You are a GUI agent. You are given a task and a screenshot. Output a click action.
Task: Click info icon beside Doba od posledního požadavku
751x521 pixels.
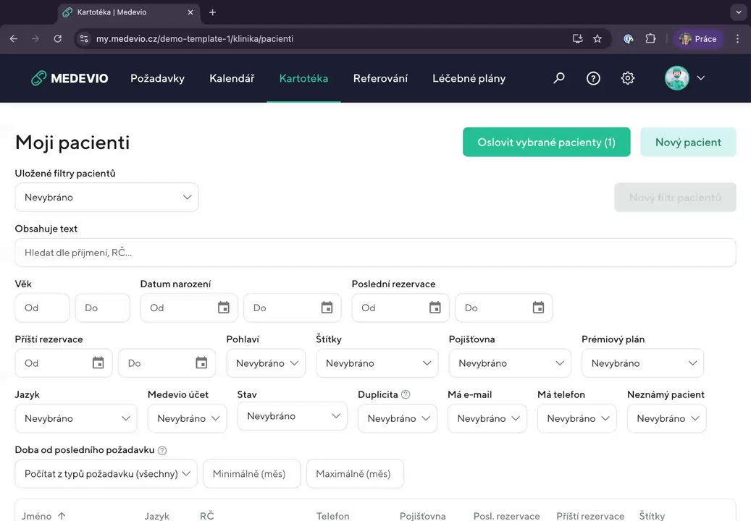click(x=162, y=450)
